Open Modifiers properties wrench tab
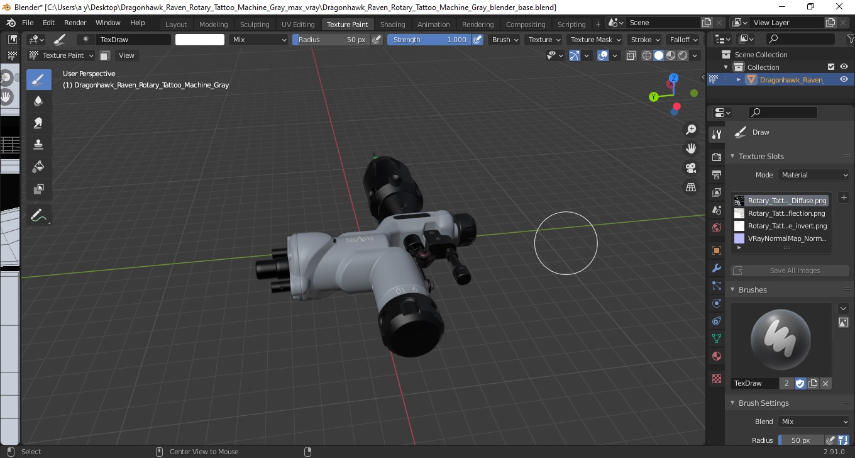Viewport: 855px width, 458px height. pyautogui.click(x=716, y=269)
